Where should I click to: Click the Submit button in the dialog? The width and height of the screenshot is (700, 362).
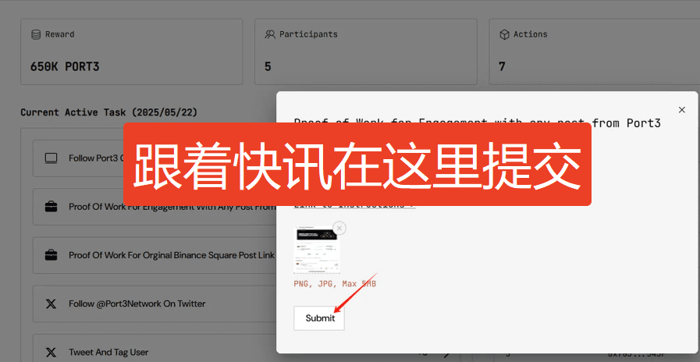coord(318,318)
